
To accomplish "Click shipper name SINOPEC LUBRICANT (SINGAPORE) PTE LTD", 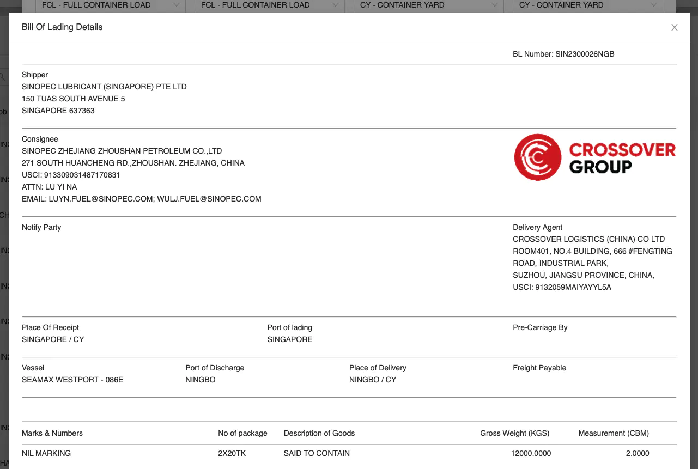I will tap(104, 87).
